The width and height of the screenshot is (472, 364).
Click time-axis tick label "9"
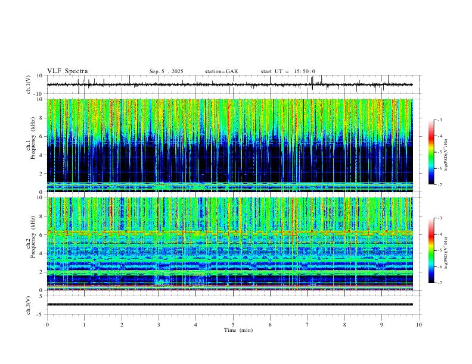pyautogui.click(x=381, y=325)
